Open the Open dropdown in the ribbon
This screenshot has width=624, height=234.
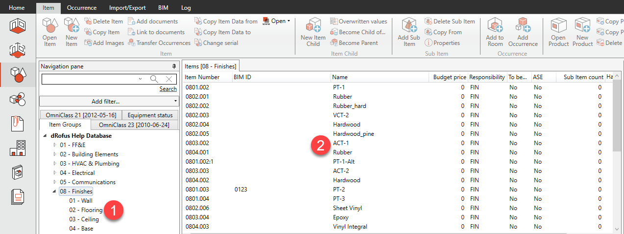(x=278, y=21)
